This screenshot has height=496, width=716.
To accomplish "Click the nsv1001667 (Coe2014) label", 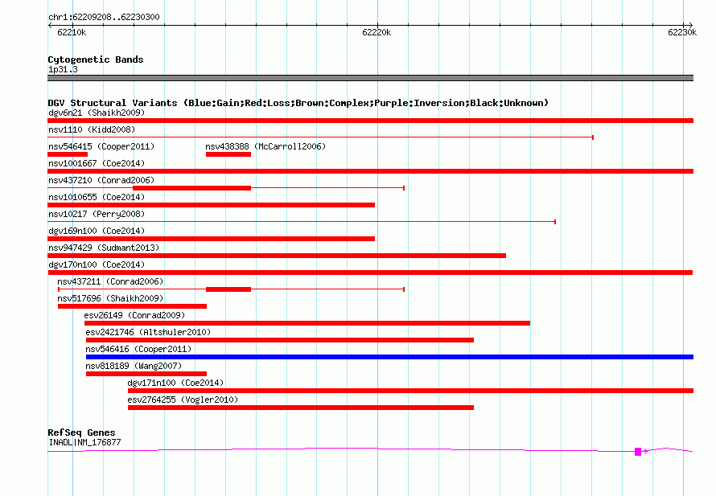I will (x=97, y=163).
